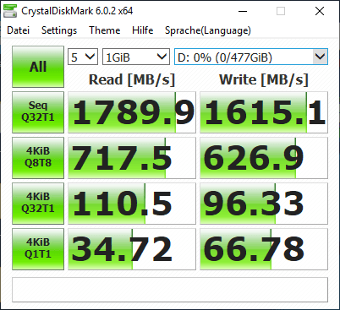This screenshot has width=340, height=310.
Task: Expand the test size dropdown showing 1GiB
Action: [136, 57]
